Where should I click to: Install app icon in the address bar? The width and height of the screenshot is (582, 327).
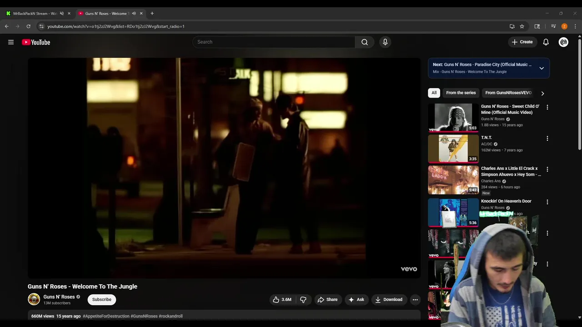(x=512, y=26)
